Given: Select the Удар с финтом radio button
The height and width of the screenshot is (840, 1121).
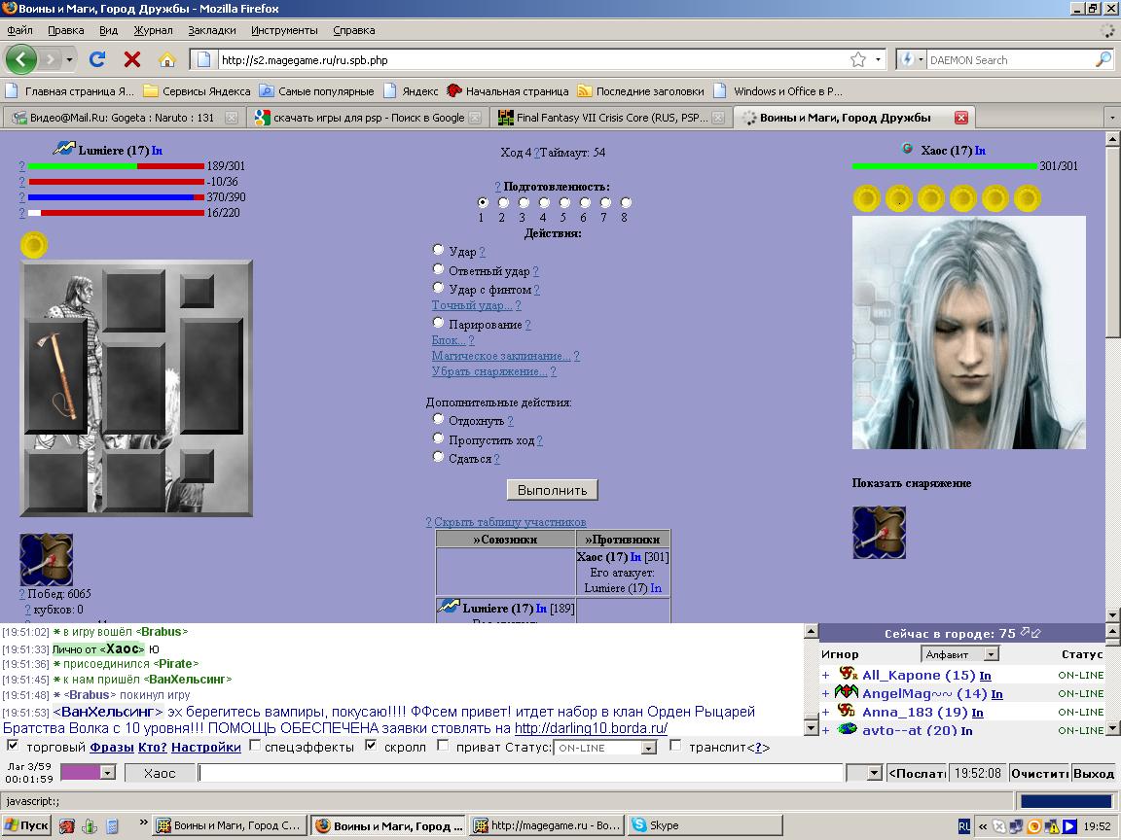Looking at the screenshot, I should 438,287.
